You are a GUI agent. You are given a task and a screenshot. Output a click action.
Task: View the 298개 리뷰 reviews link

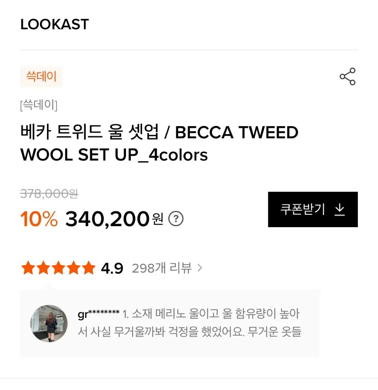[162, 268]
